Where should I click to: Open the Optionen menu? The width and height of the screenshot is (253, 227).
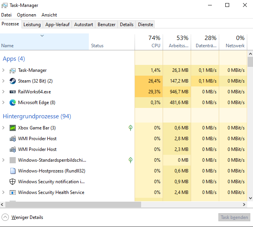(27, 15)
